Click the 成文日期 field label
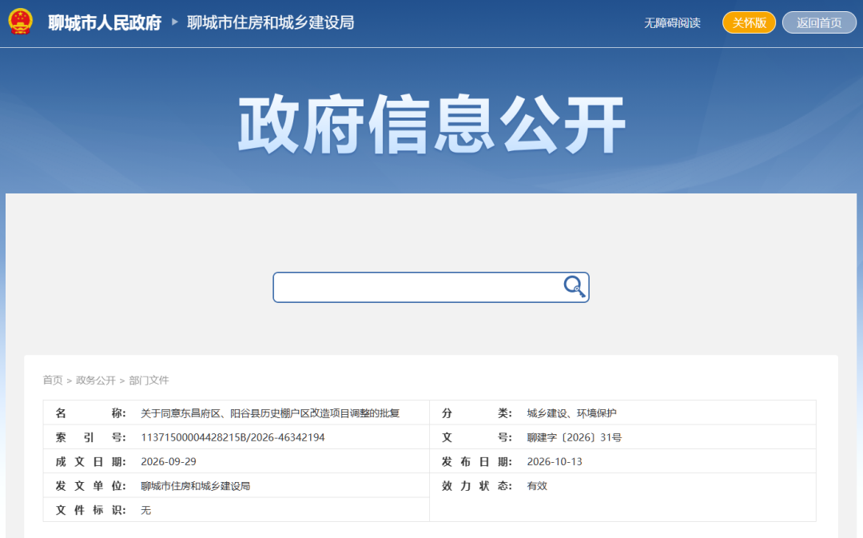Screen dimensions: 863x538 click(x=91, y=461)
